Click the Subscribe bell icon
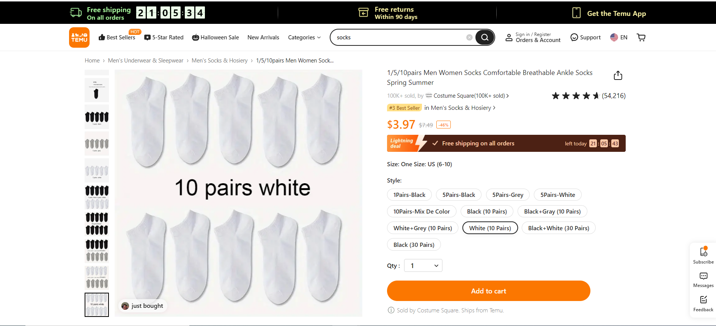The height and width of the screenshot is (326, 716). [x=703, y=252]
